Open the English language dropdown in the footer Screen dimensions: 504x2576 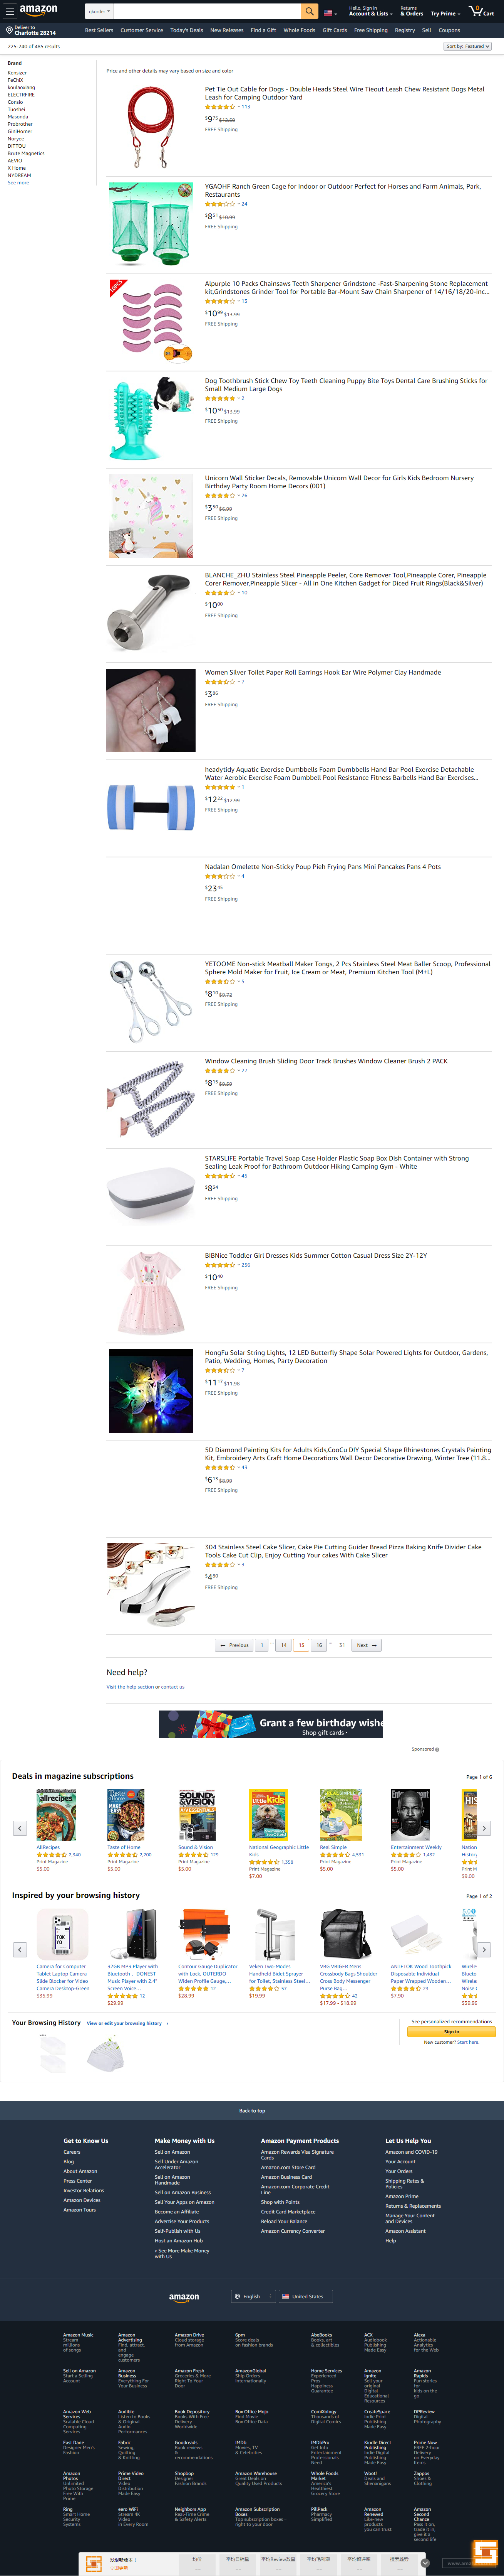pyautogui.click(x=251, y=2296)
